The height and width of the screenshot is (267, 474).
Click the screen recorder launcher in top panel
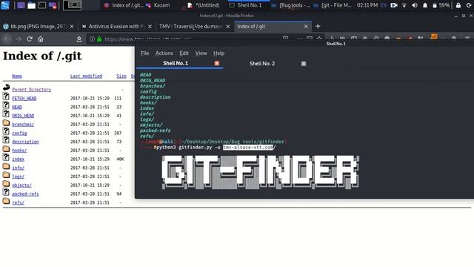pos(53,5)
